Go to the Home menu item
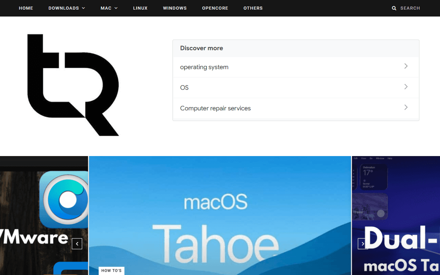Screen dimensions: 440x275 (x=26, y=8)
